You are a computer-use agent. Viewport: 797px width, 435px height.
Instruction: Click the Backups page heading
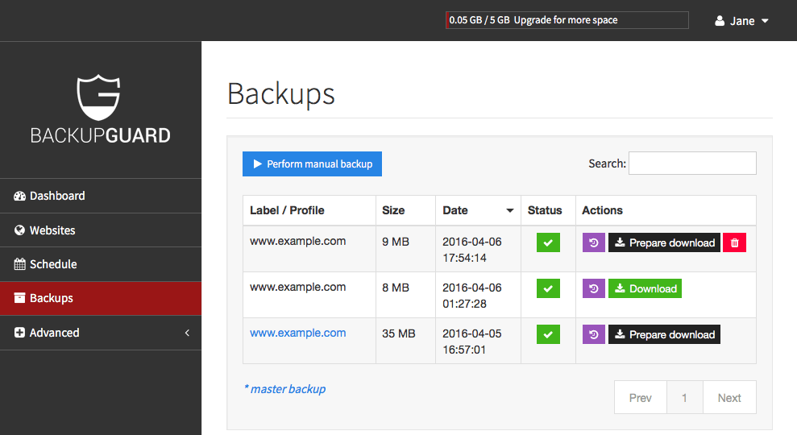tap(281, 94)
